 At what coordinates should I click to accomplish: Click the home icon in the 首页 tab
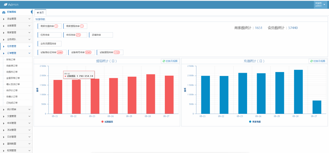point(38,13)
